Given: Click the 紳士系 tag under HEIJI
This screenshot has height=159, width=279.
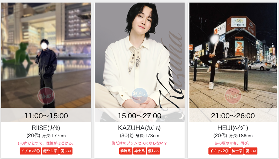Looking at the screenshot, I should 237,151.
